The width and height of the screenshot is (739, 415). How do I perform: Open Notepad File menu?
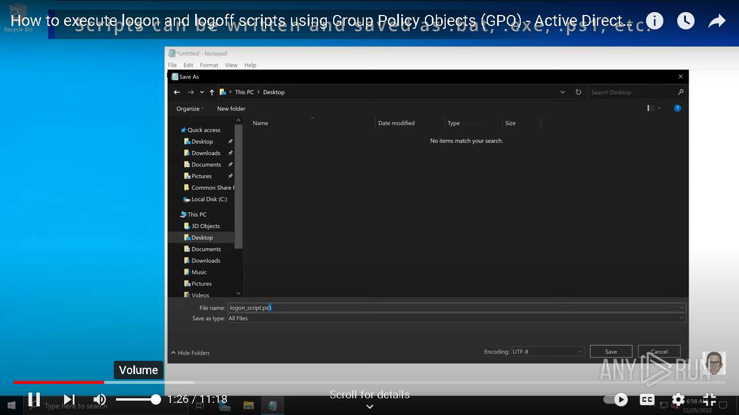(x=172, y=65)
